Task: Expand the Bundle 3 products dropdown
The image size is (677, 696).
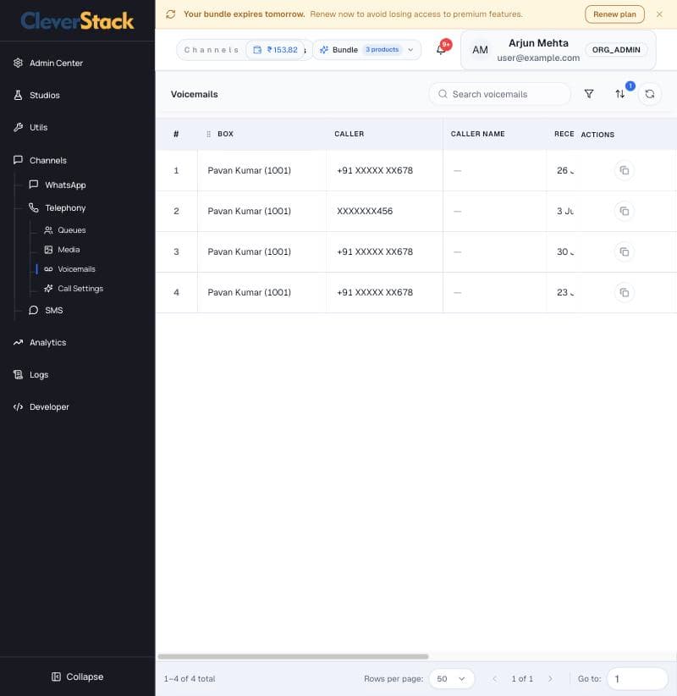Action: [x=367, y=50]
